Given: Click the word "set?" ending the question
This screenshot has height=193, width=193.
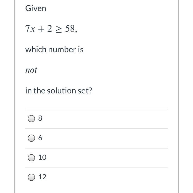Looking at the screenshot, I should point(85,91).
